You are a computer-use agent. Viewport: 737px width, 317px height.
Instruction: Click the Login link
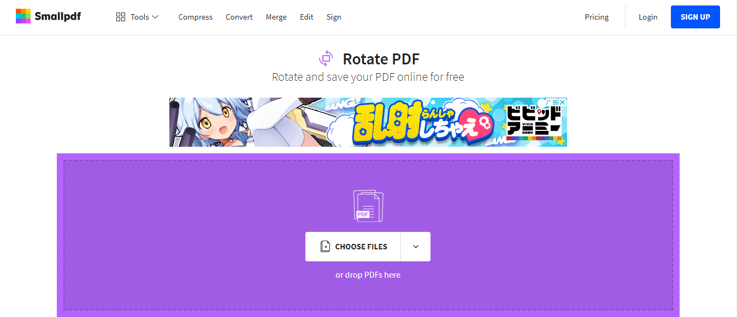pyautogui.click(x=648, y=17)
